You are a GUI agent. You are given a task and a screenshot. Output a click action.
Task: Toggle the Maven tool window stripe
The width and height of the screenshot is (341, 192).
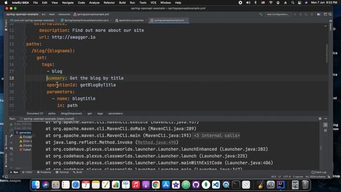pos(330,25)
